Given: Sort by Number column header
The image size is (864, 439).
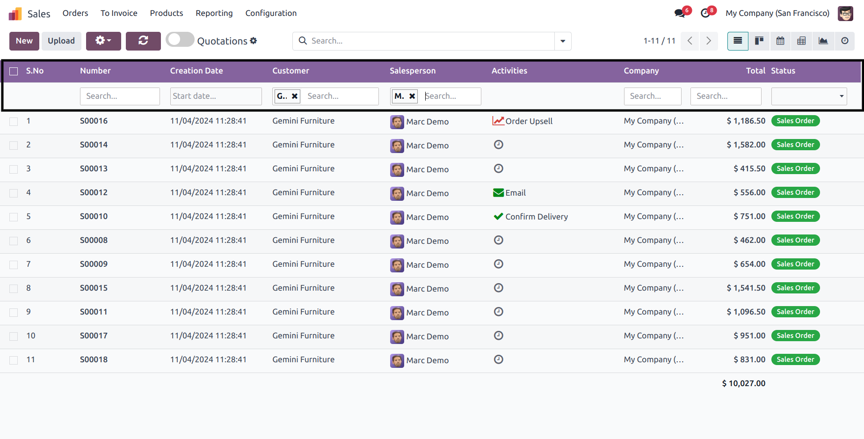Looking at the screenshot, I should (95, 71).
